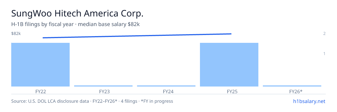The image size is (337, 112).
Task: Click the right end of trend line
Action: pos(231,34)
